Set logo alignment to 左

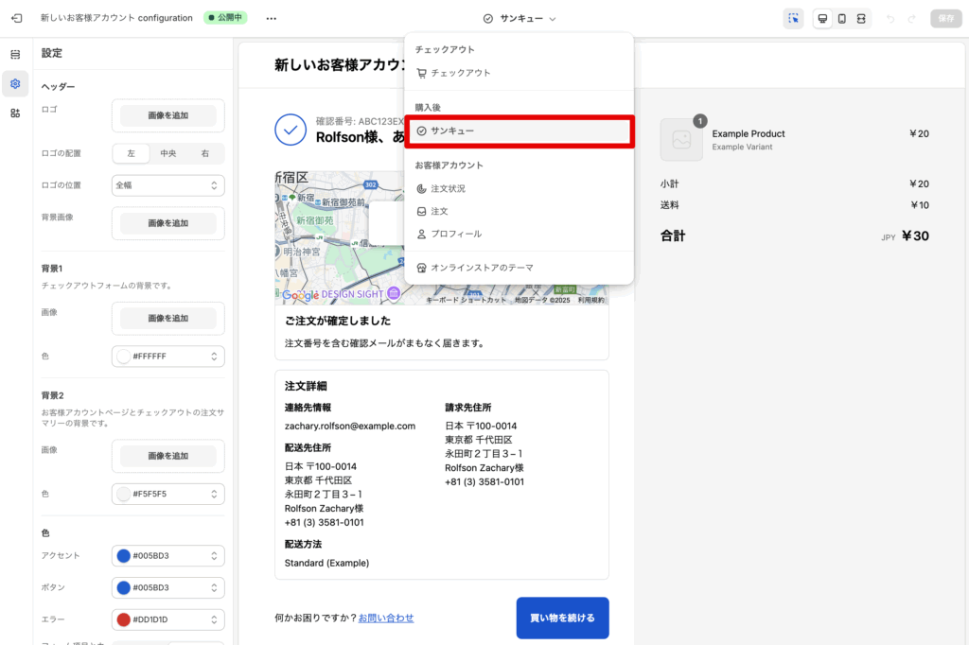click(131, 153)
